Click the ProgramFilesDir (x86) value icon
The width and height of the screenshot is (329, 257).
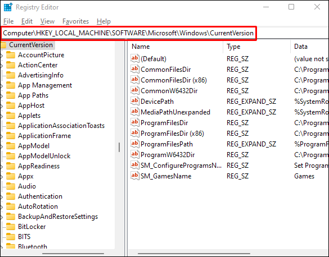click(135, 133)
